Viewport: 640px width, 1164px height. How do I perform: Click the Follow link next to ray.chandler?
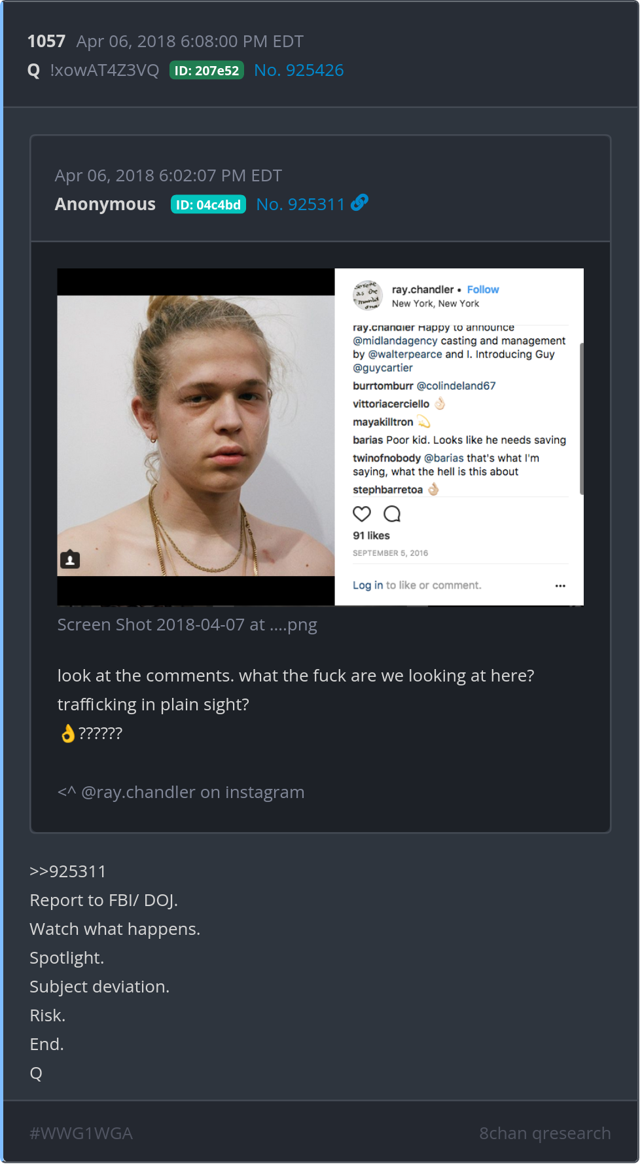(483, 289)
